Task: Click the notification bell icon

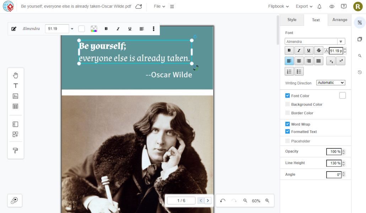Action: (x=319, y=6)
